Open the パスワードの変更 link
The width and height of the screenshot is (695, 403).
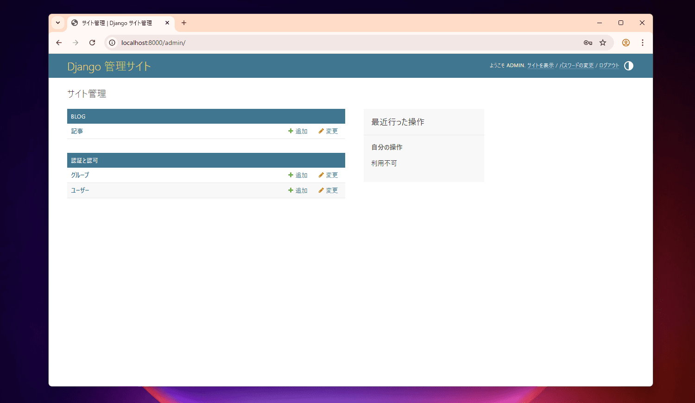576,65
